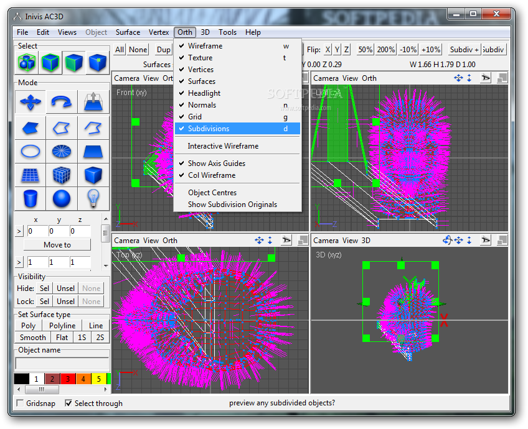
Task: Open the Surface menu
Action: coord(128,32)
